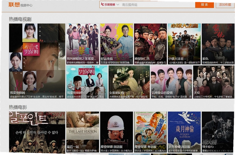Viewport: 235px width, 155px height.
Task: Open the 天伦 drama thumbnail
Action: tap(214, 82)
